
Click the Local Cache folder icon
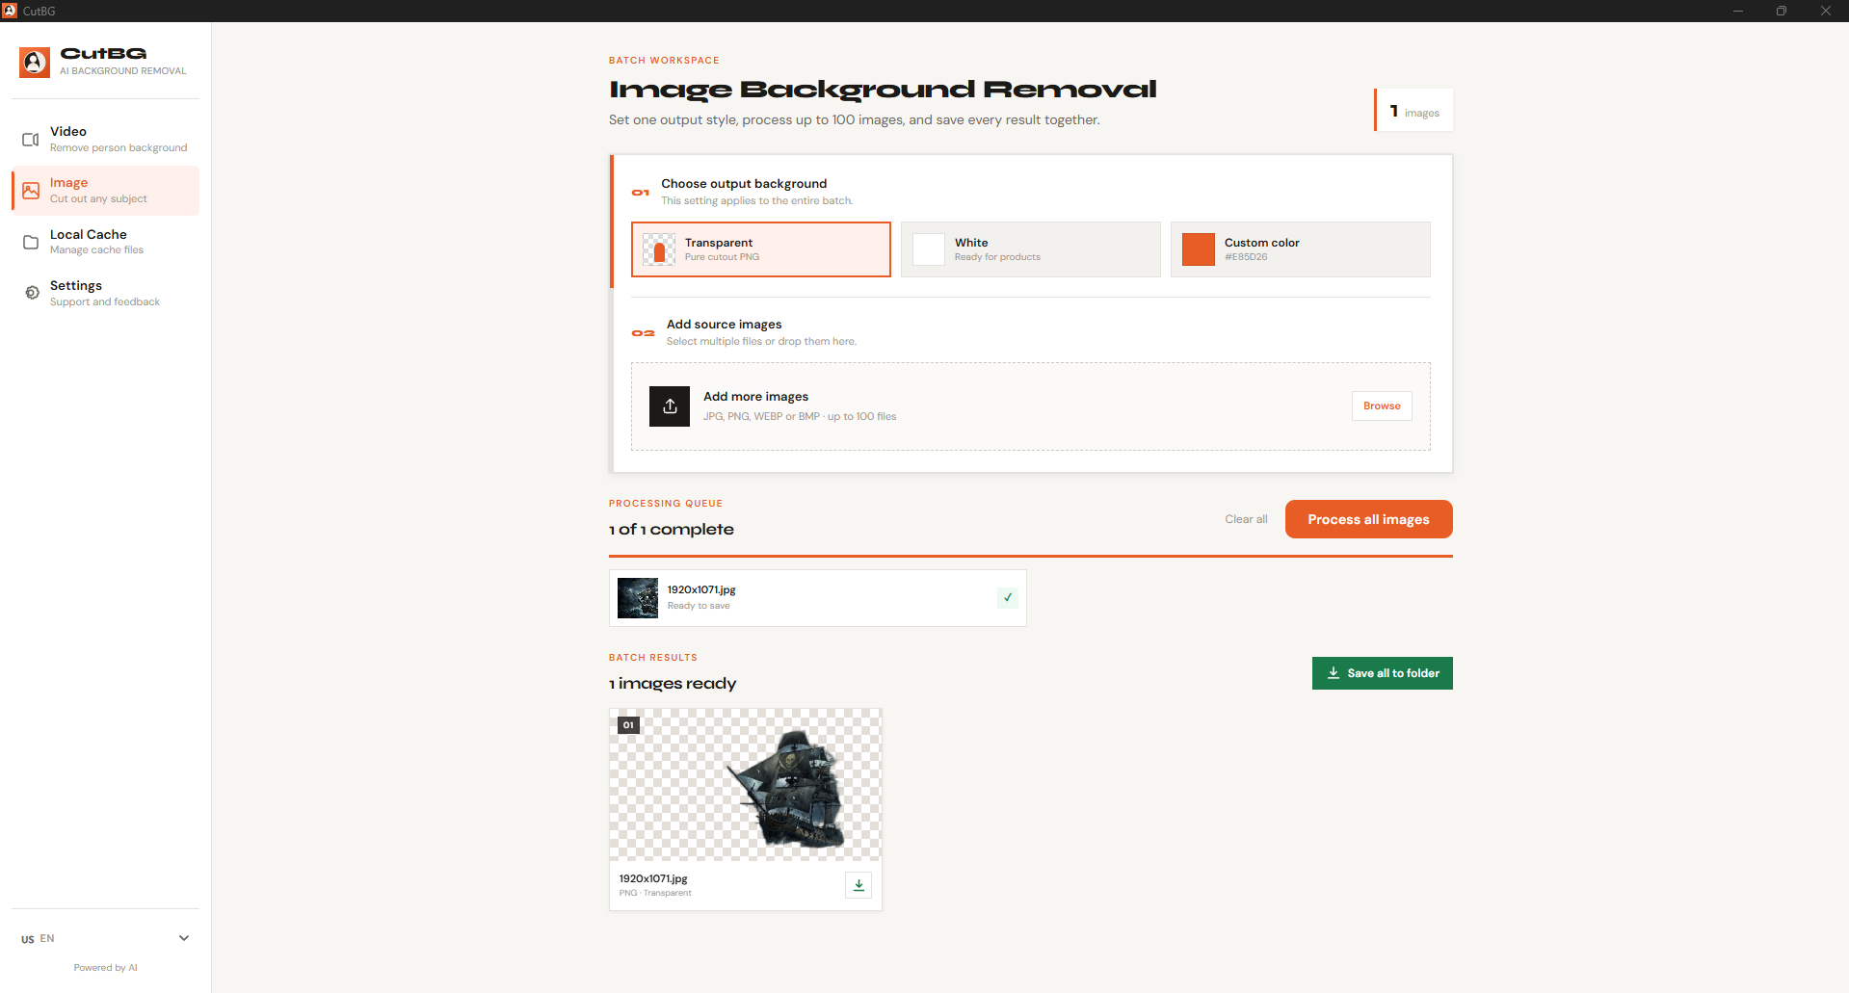click(31, 242)
